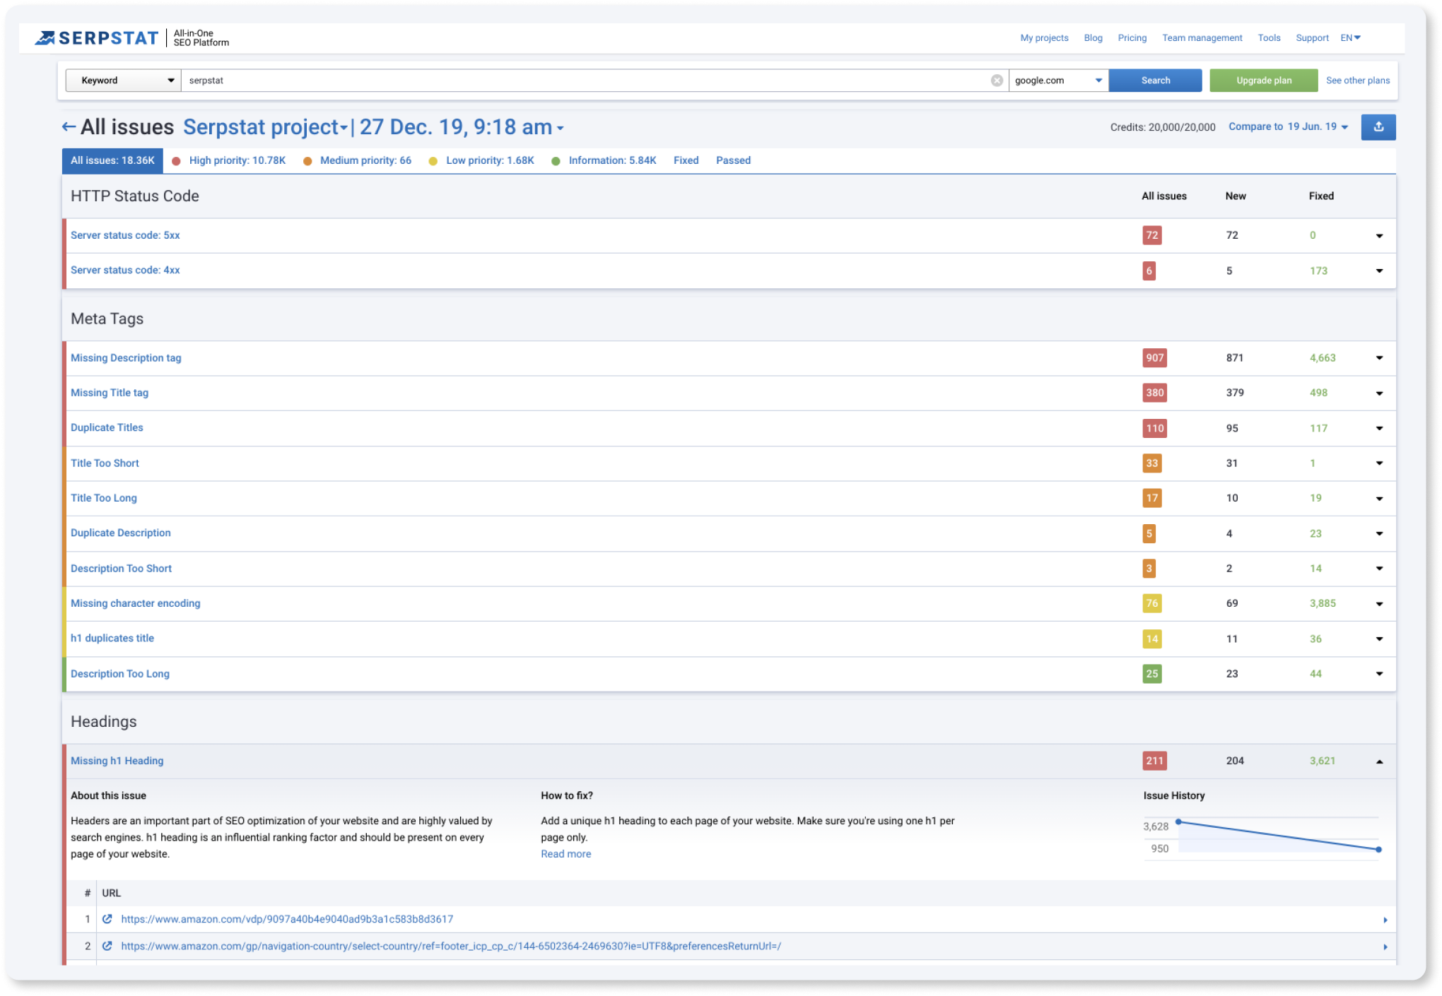
Task: Open the Duplicate Titles issue link
Action: point(107,427)
